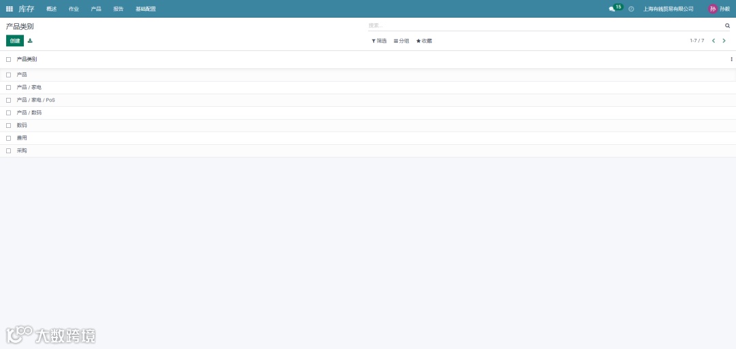Open the 产品 category row
Screen dimensions: 736x349
(x=368, y=75)
